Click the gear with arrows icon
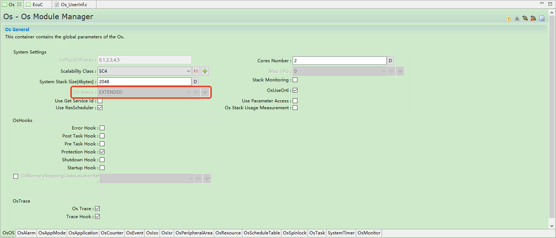The height and width of the screenshot is (238, 556). click(525, 18)
